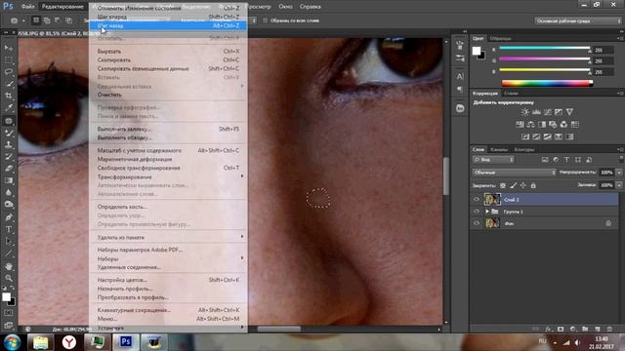Screen dimensions: 625x351
Task: Add a Curves adjustment
Action: point(548,112)
